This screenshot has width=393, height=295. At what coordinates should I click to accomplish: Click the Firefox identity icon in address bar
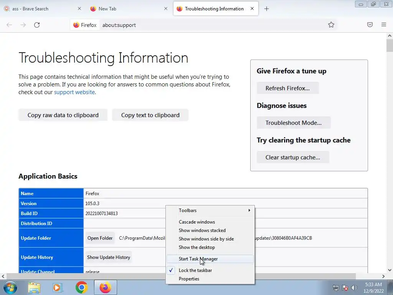pyautogui.click(x=85, y=25)
